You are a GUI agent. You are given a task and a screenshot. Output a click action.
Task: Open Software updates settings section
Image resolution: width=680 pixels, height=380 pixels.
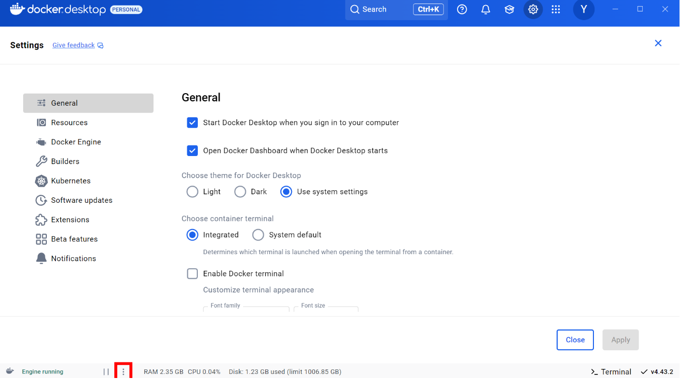click(88, 200)
